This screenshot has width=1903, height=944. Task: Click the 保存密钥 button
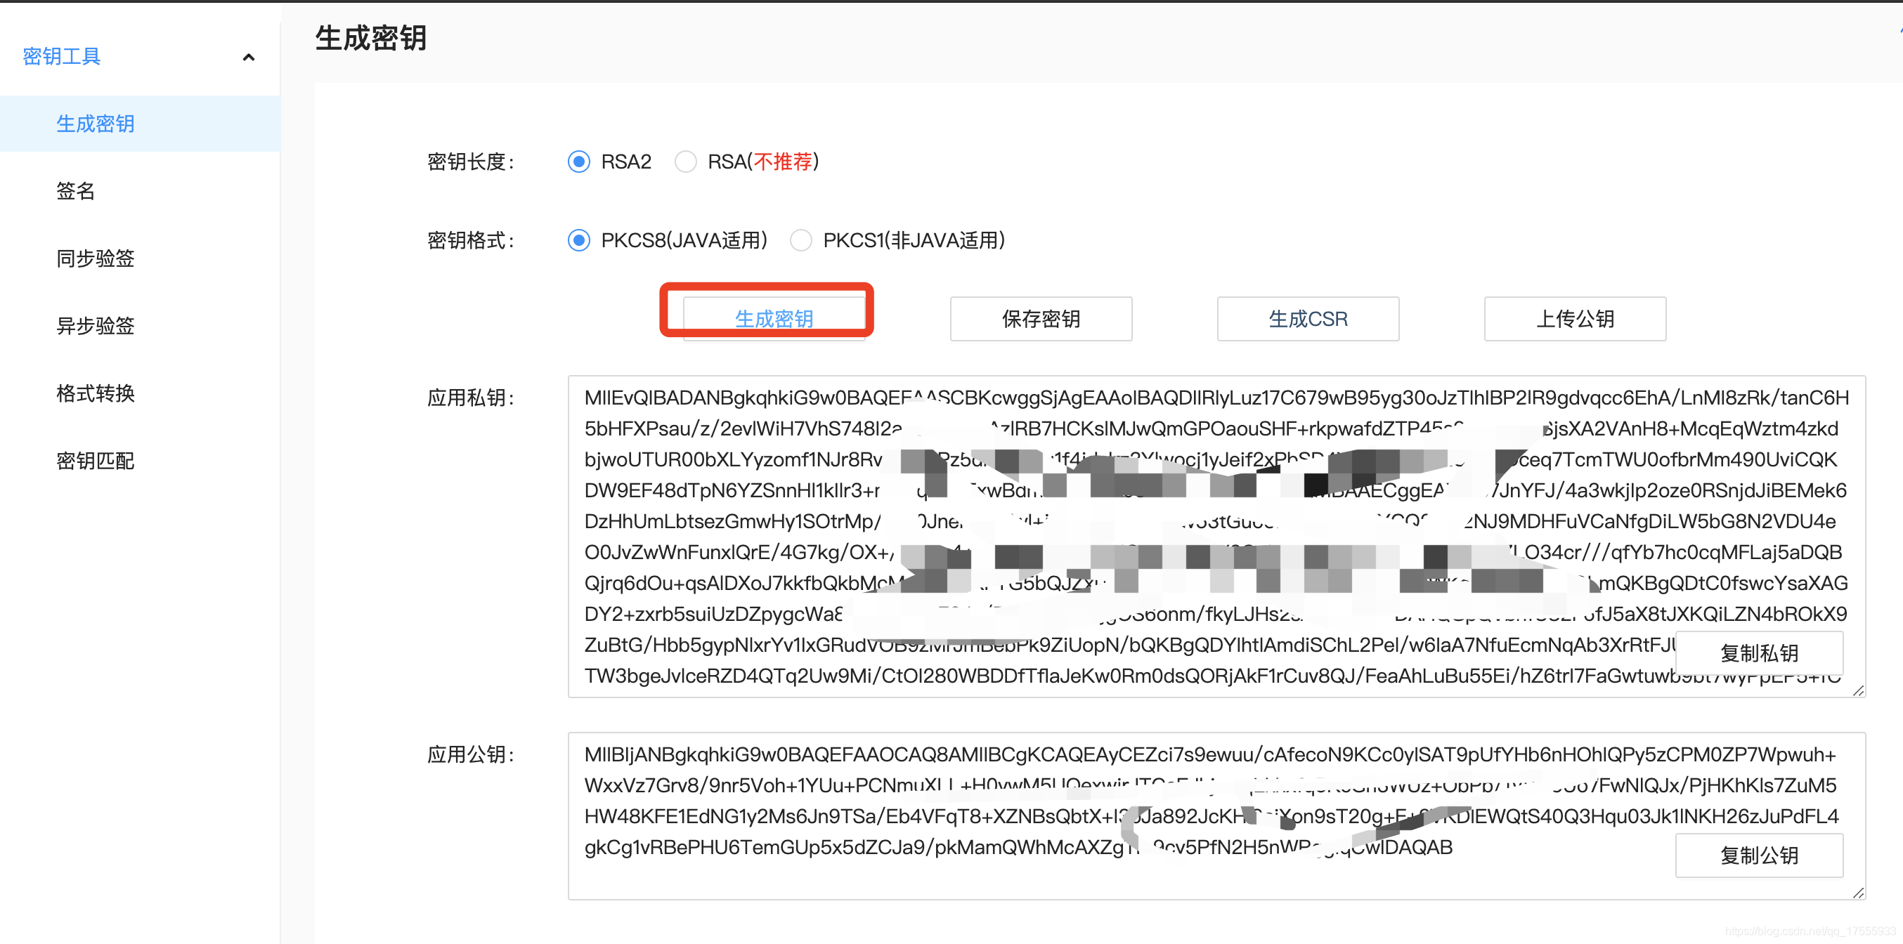tap(1041, 318)
